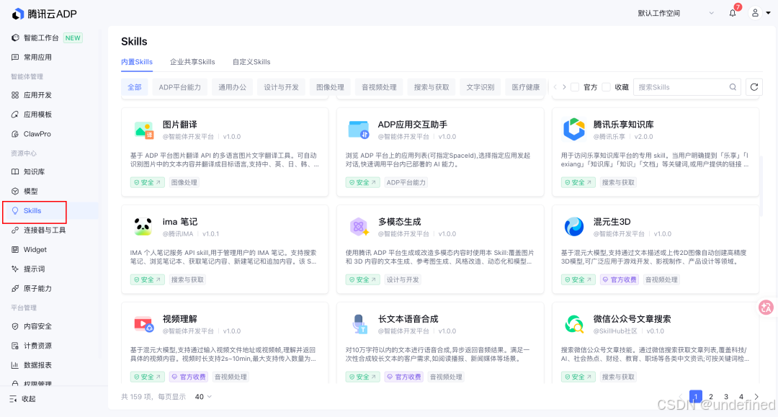Image resolution: width=778 pixels, height=417 pixels.
Task: Go to page 2 of Skills
Action: 711,396
